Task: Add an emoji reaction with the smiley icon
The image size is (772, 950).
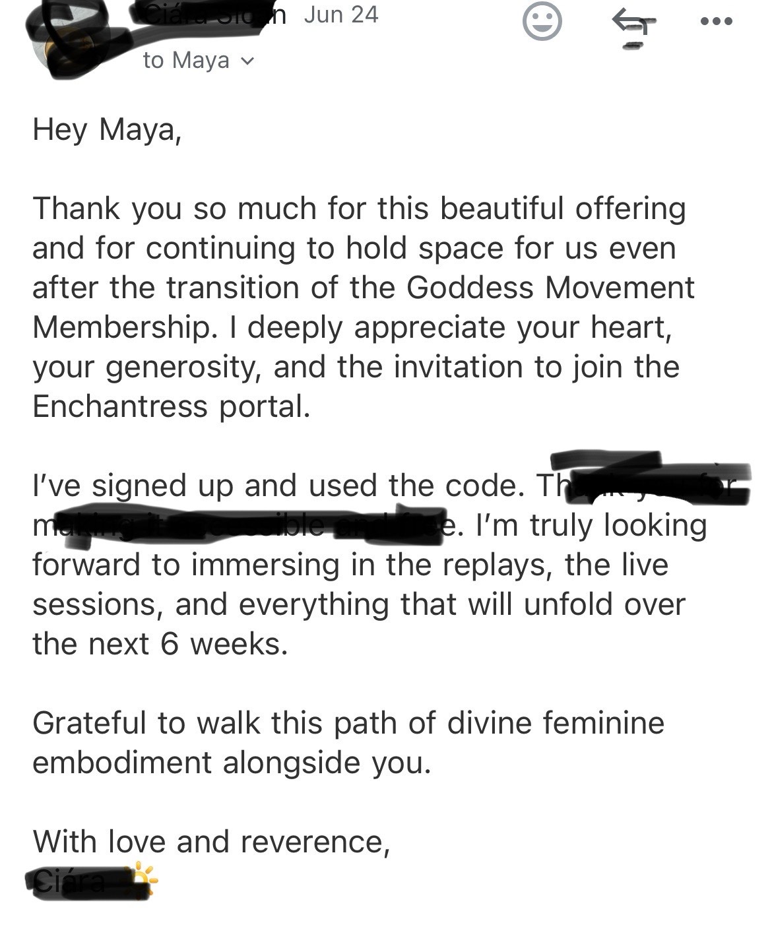Action: click(x=542, y=22)
